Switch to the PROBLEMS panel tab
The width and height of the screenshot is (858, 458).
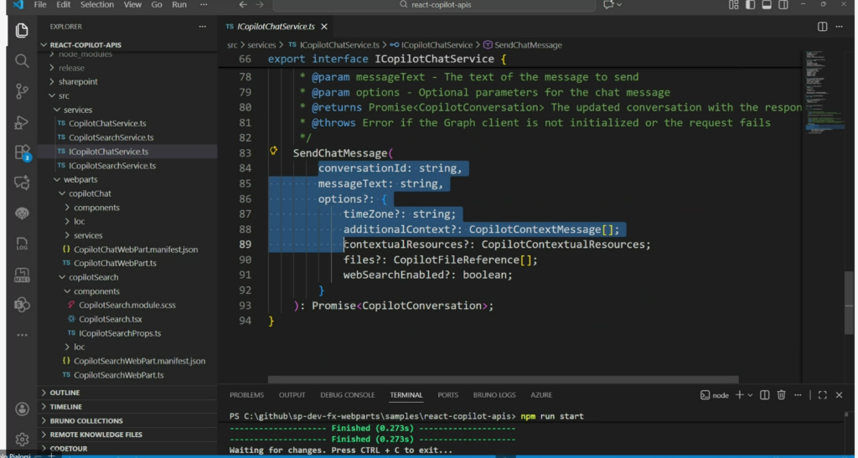tap(246, 395)
